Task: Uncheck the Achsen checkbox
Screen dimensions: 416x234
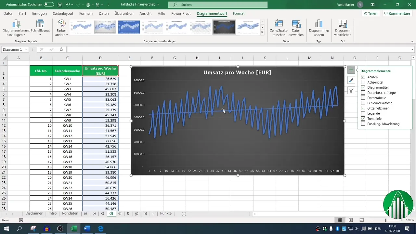Action: [x=363, y=77]
